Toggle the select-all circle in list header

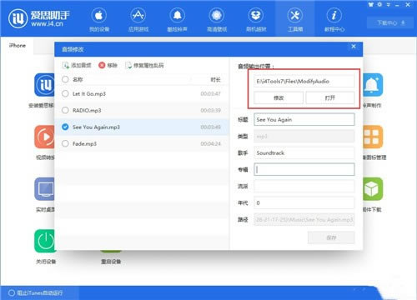(65, 79)
